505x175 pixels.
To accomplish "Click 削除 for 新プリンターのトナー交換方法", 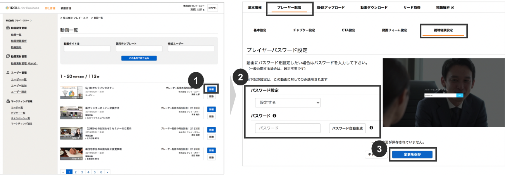I will pos(212,116).
